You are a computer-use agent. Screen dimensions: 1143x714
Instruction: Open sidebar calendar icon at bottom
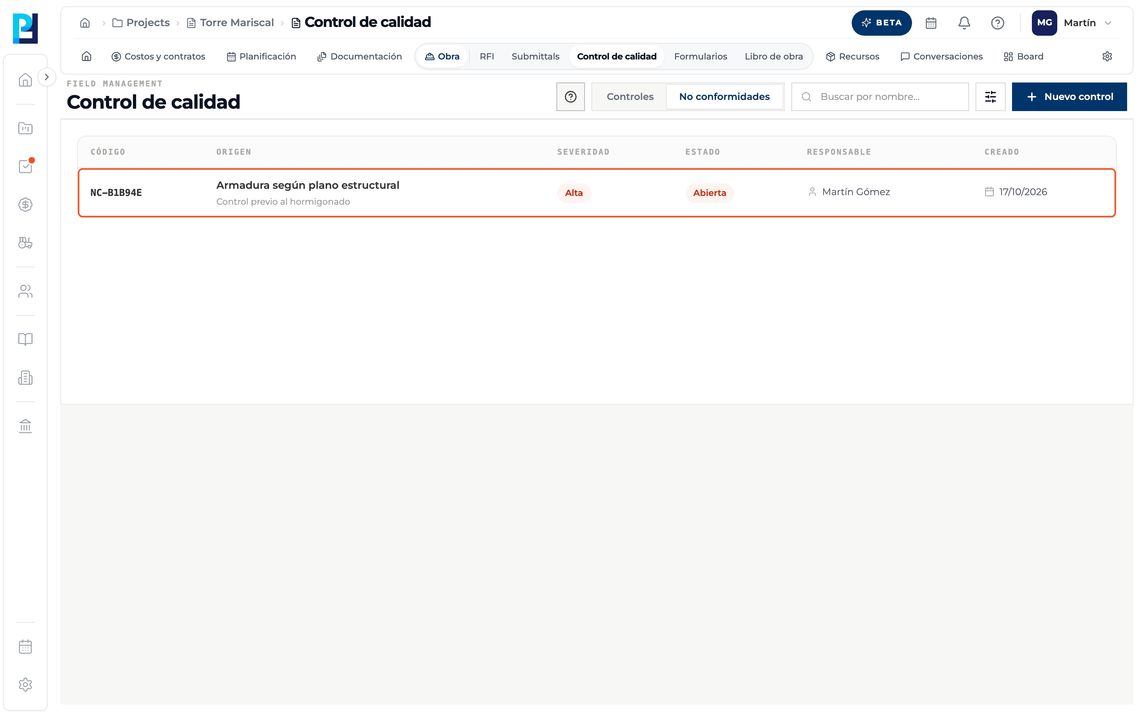click(x=25, y=647)
